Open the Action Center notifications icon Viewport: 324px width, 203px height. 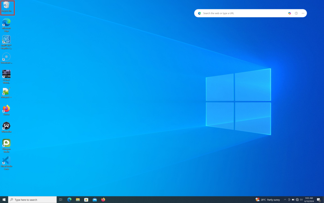[x=319, y=200]
